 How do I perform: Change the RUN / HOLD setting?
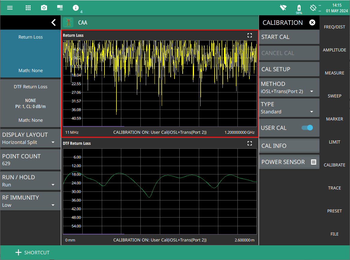click(x=30, y=181)
